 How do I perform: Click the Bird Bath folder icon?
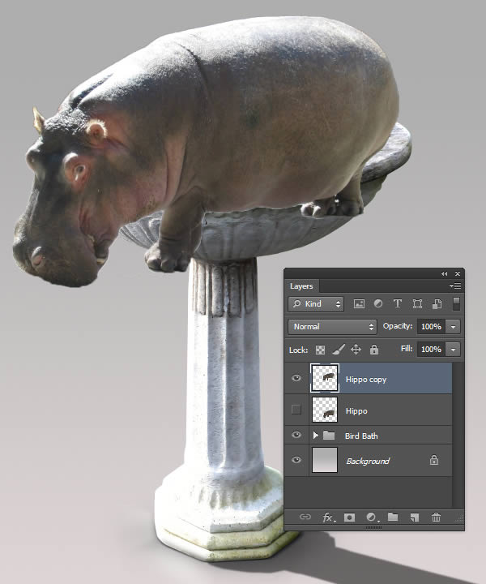point(329,435)
